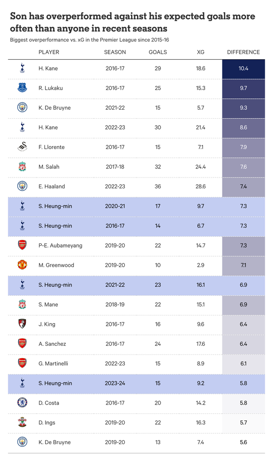Select the SEASON column header
Image resolution: width=273 pixels, height=461 pixels.
tap(115, 52)
